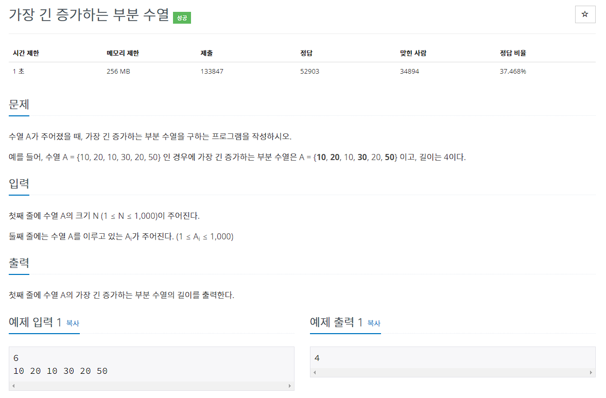Click the 시간 제한 column header
Image resolution: width=606 pixels, height=398 pixels.
(x=26, y=53)
